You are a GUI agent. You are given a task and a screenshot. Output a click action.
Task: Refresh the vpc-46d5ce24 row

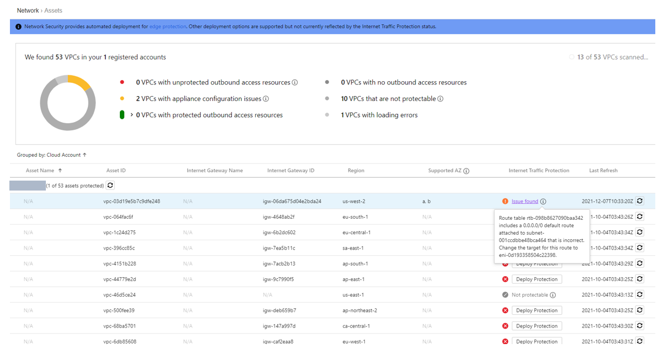click(x=639, y=295)
